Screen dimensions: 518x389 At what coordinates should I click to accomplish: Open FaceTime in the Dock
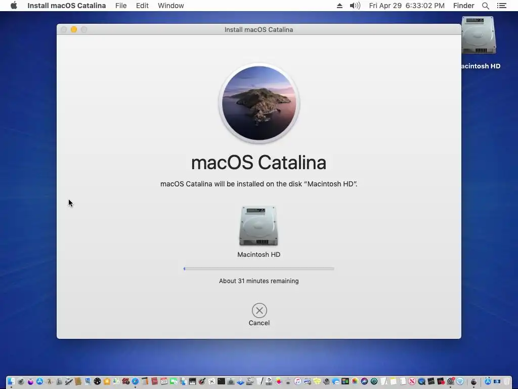click(x=174, y=381)
